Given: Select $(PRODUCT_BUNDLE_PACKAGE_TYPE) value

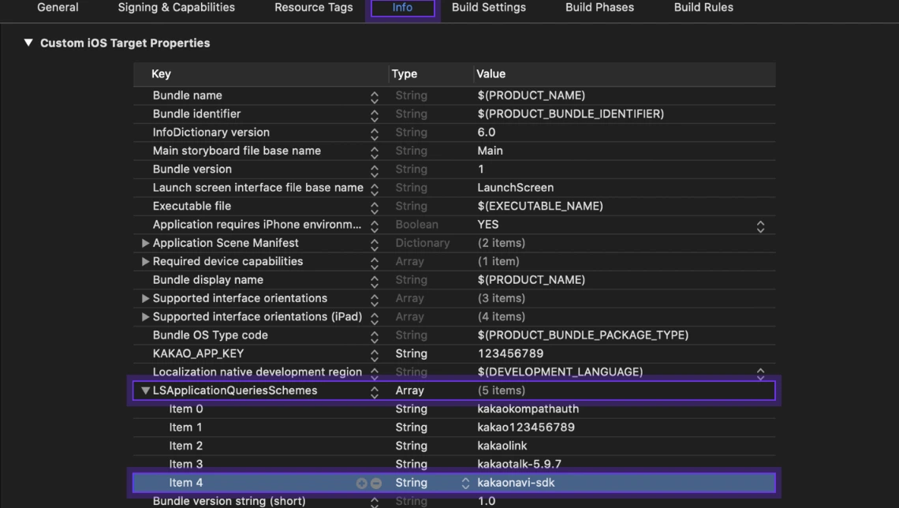Looking at the screenshot, I should (583, 334).
